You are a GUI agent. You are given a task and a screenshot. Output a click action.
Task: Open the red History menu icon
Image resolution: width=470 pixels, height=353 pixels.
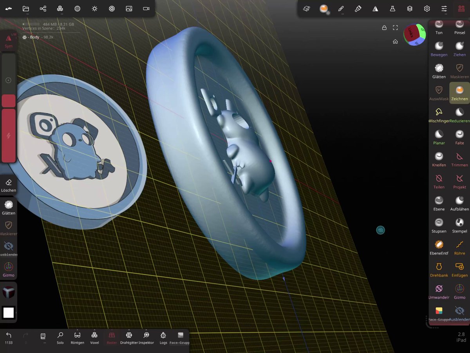tap(461, 9)
